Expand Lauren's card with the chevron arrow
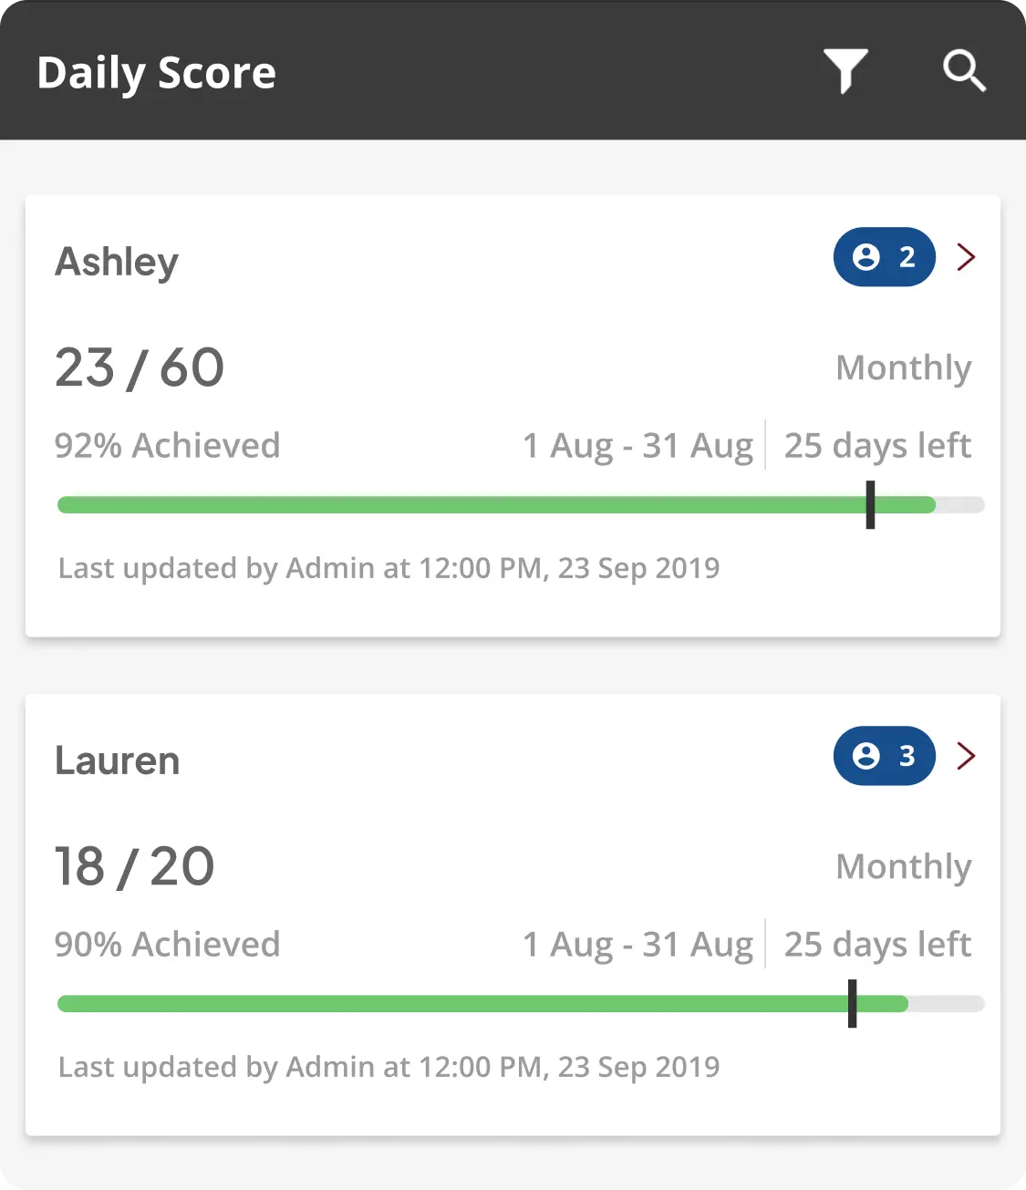Image resolution: width=1026 pixels, height=1190 pixels. coord(967,756)
